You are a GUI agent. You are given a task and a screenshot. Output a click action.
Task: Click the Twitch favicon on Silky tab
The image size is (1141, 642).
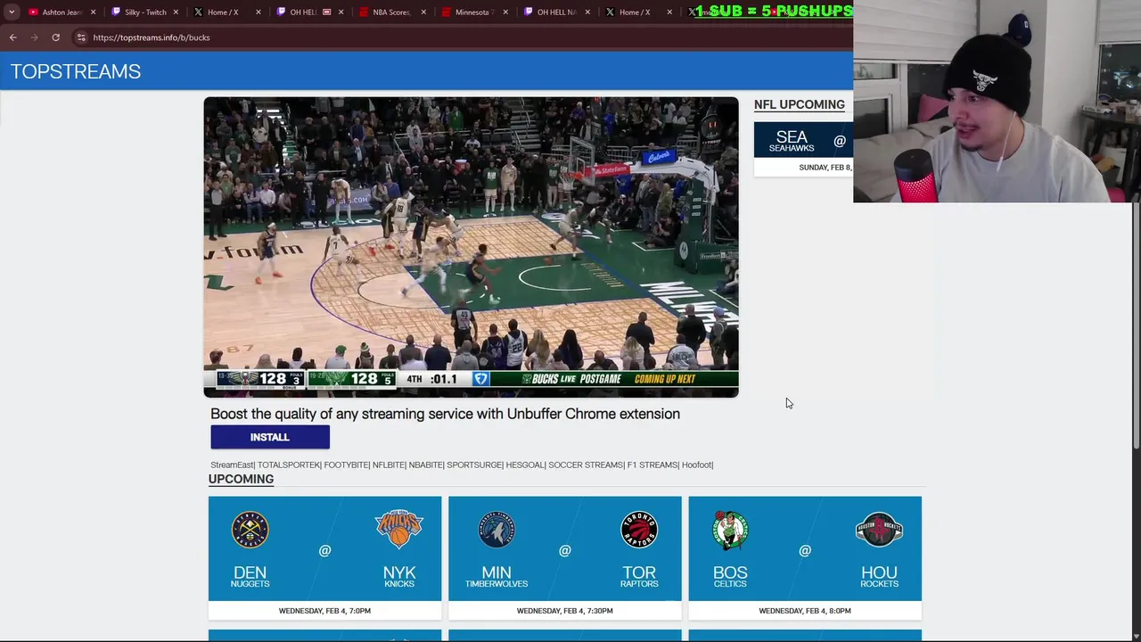click(116, 12)
